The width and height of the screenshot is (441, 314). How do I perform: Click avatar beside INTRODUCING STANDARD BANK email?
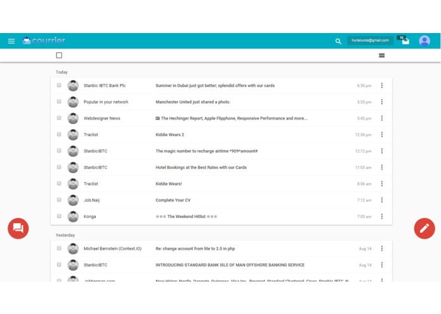[73, 264]
